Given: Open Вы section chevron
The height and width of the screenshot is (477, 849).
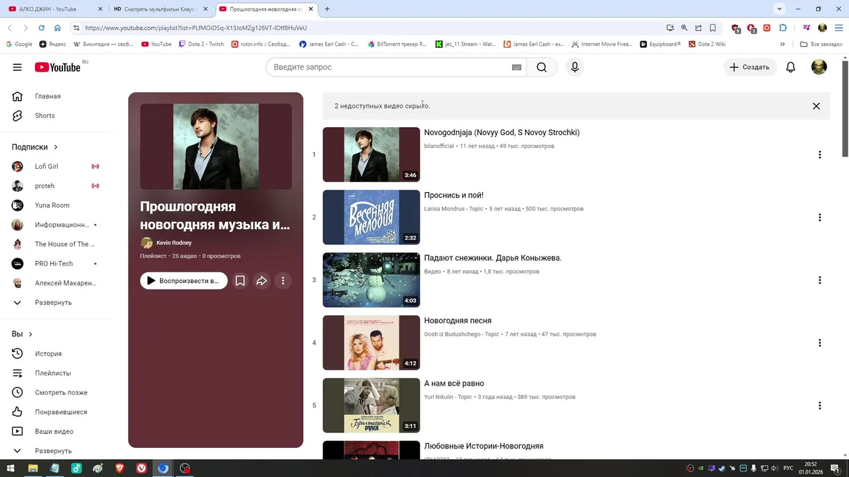Looking at the screenshot, I should pyautogui.click(x=31, y=334).
